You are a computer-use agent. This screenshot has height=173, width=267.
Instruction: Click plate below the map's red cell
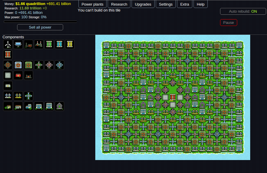[173, 105]
